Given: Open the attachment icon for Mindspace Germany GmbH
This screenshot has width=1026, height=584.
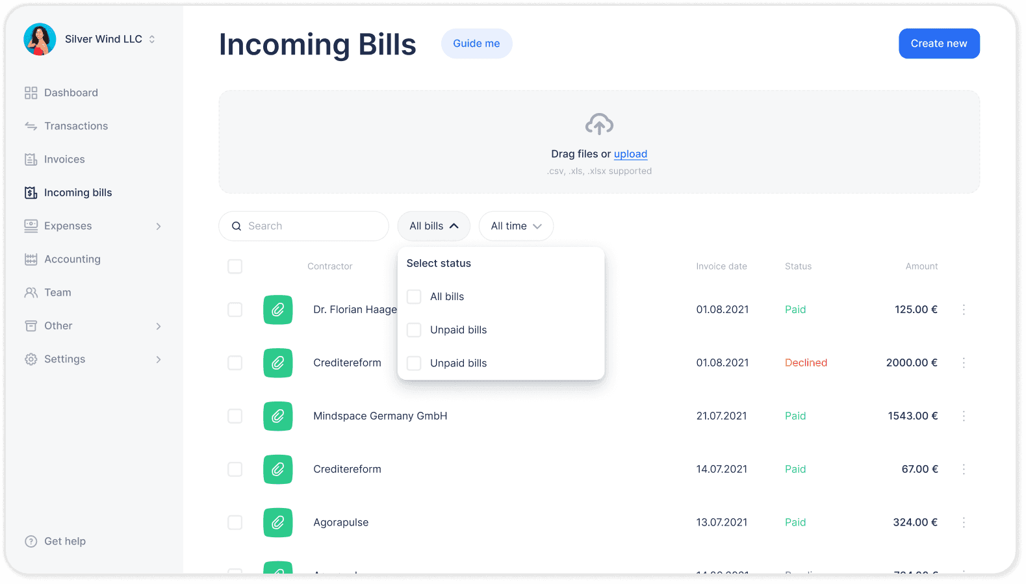Looking at the screenshot, I should click(x=278, y=416).
